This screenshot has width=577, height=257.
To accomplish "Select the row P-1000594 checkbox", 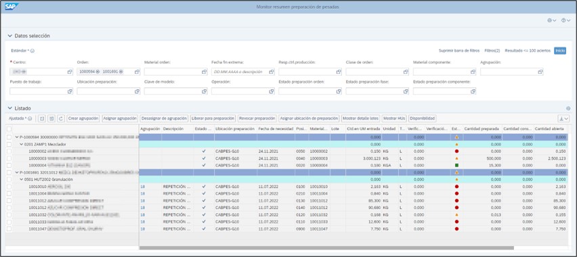I will click(9, 137).
